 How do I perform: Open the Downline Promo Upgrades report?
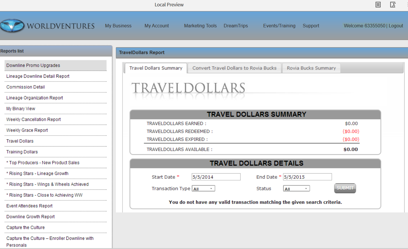click(55, 65)
